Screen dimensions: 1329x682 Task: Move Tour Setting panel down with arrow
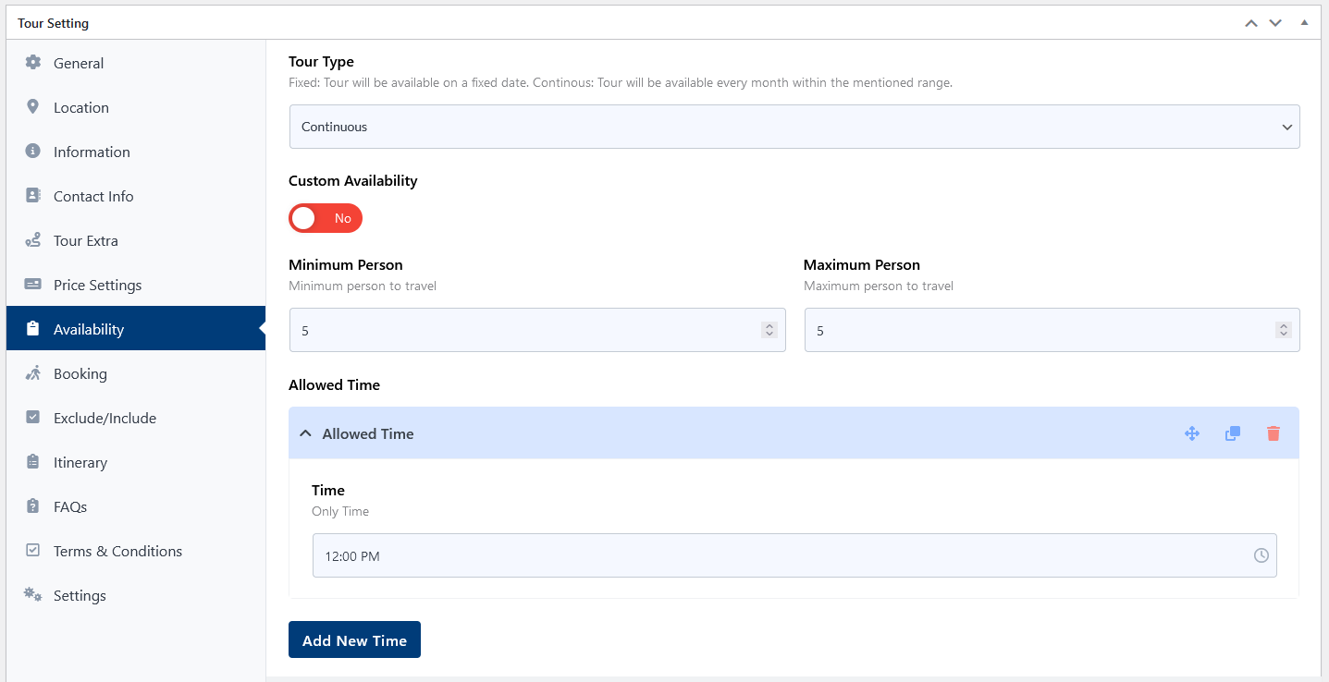[x=1275, y=23]
